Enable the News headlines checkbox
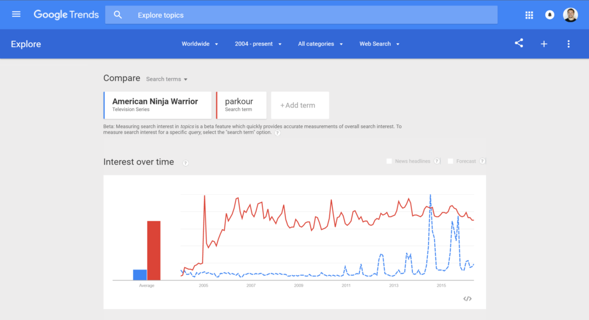This screenshot has width=589, height=320. [389, 161]
